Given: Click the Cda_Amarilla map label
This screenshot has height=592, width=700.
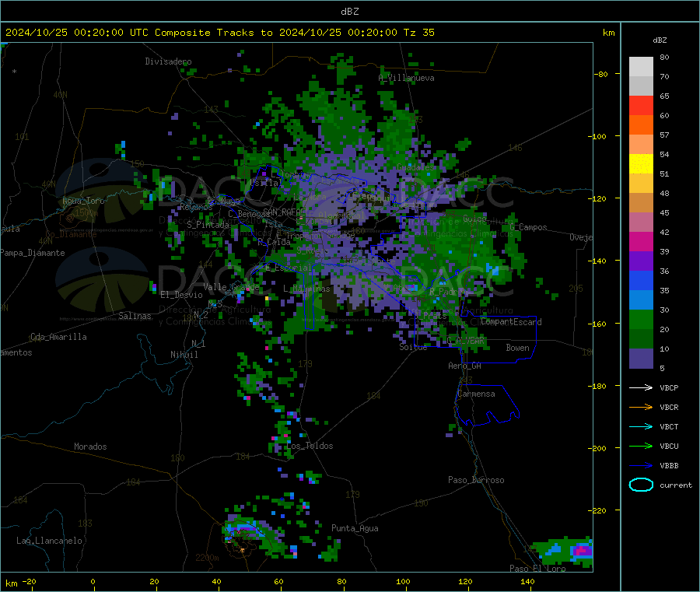Looking at the screenshot, I should point(58,337).
